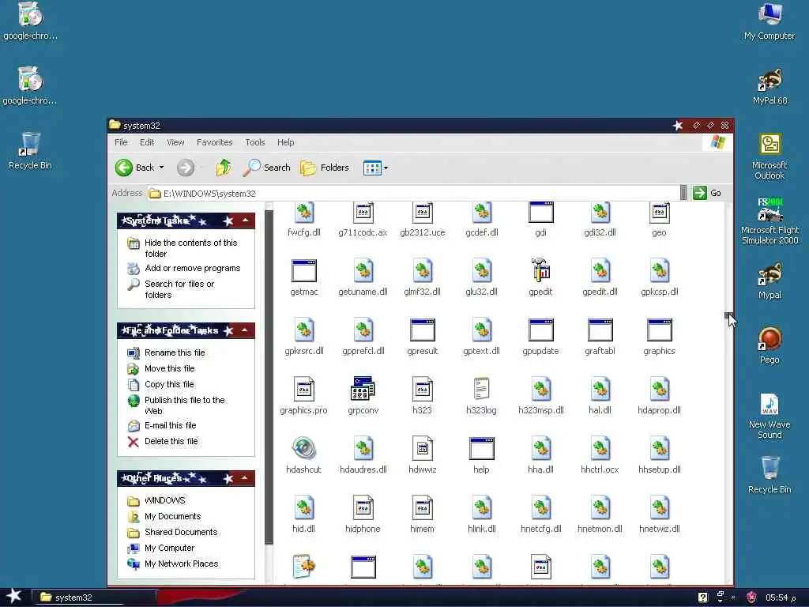Select the graftabl file icon
This screenshot has width=809, height=607.
600,330
